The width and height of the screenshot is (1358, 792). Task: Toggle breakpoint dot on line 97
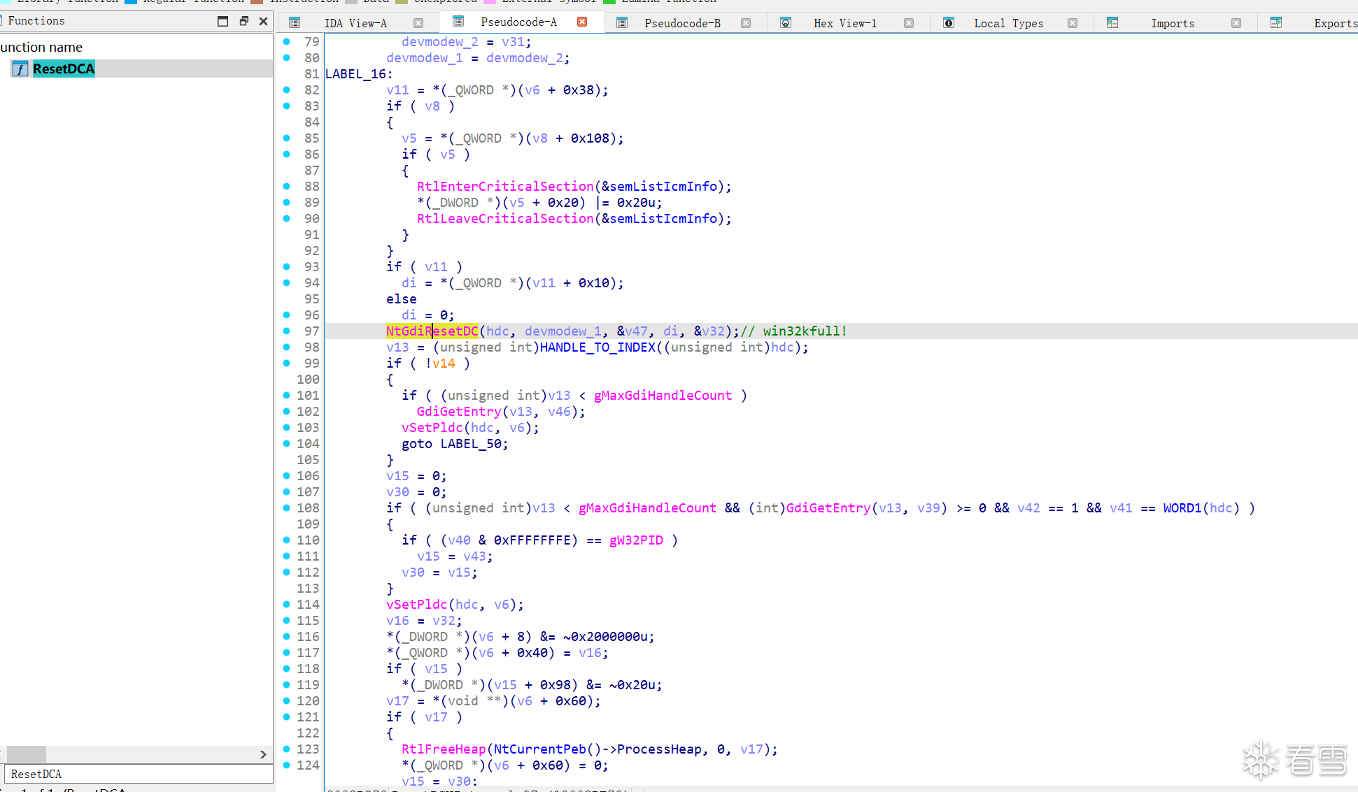(x=287, y=331)
